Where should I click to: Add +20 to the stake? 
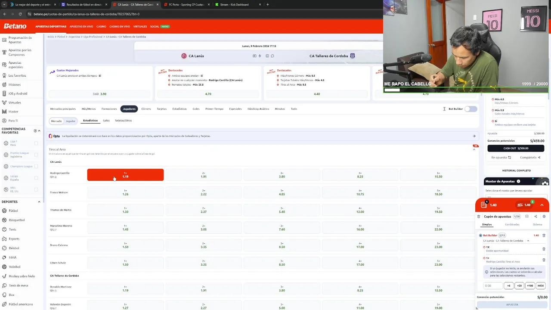tap(519, 285)
